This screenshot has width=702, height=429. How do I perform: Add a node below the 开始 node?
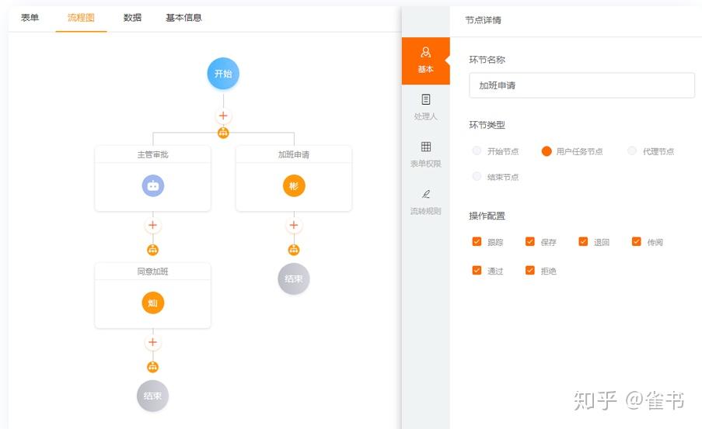(x=223, y=116)
